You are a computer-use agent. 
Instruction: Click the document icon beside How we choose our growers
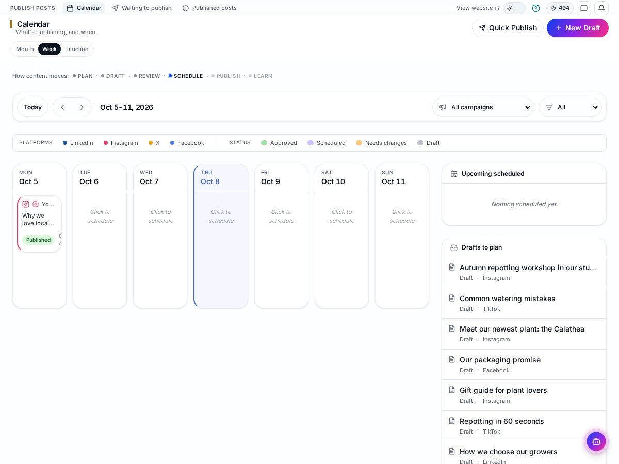coord(452,451)
